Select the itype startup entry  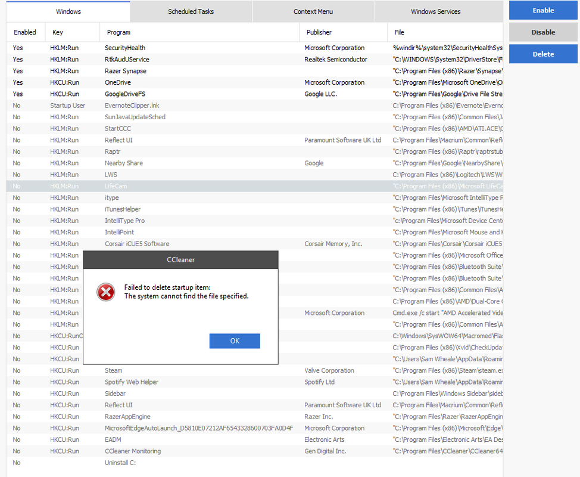tap(254, 197)
